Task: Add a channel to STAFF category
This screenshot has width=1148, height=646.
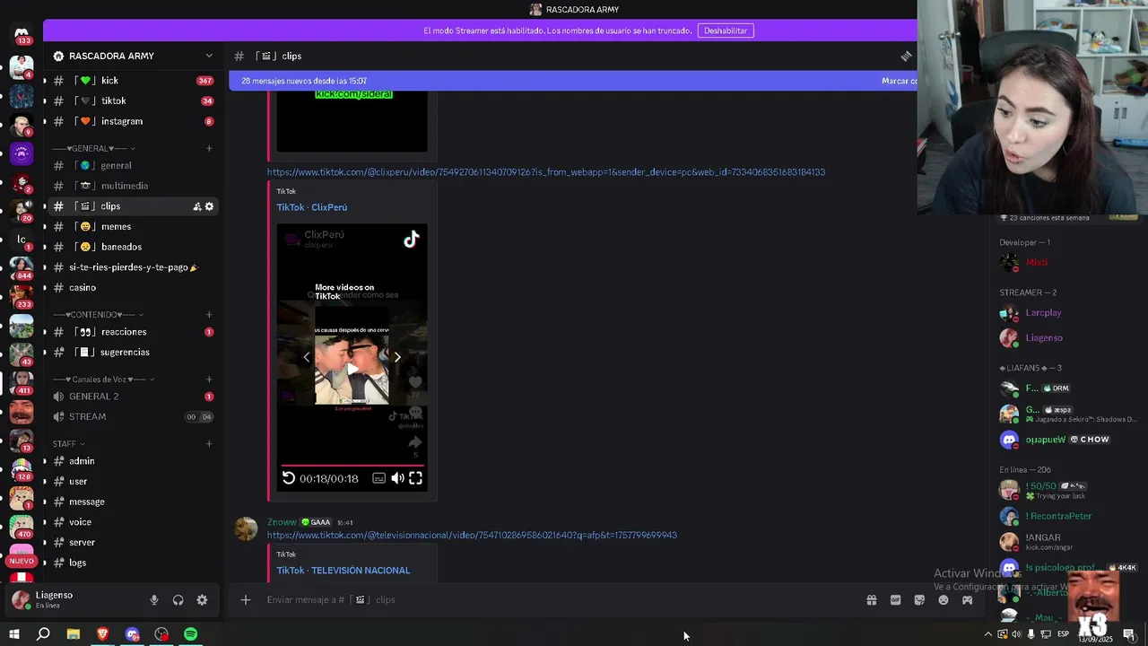Action: (x=209, y=444)
